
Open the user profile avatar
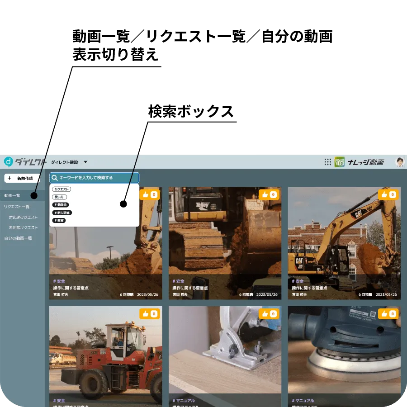(x=400, y=162)
